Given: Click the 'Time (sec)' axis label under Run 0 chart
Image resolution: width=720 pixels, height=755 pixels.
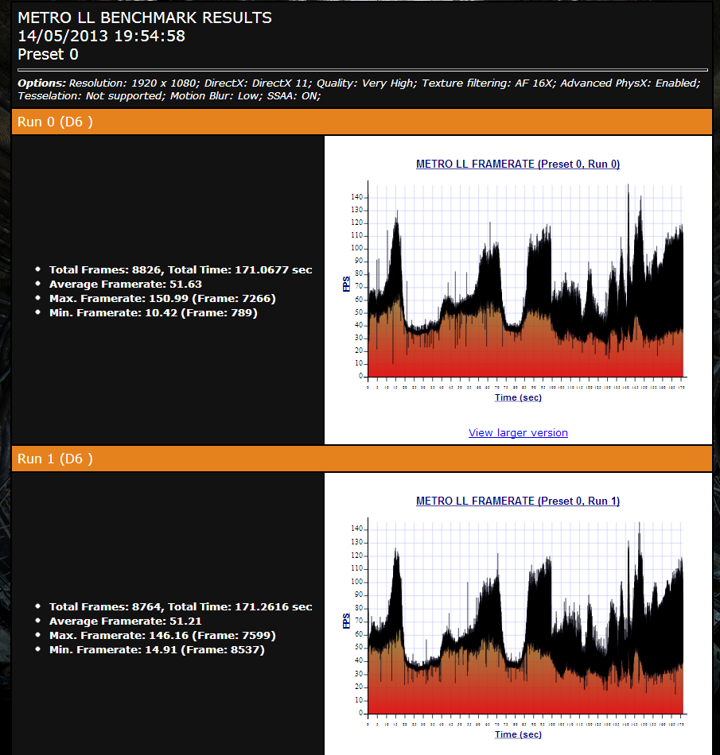Looking at the screenshot, I should 518,397.
